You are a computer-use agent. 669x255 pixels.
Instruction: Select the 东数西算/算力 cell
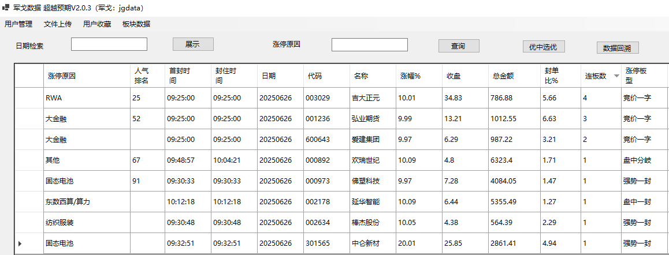point(87,202)
